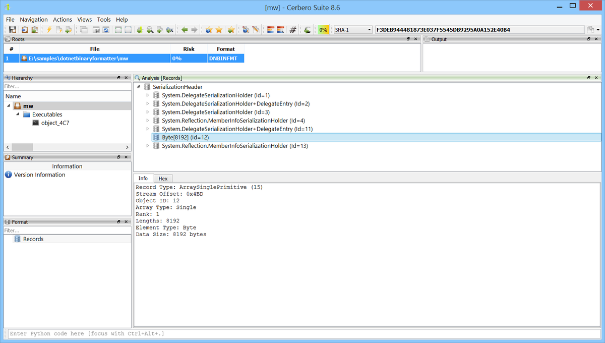Screen dimensions: 605x343
Task: Expand DelegateSerializationHolder (Id=3) node
Action: click(x=147, y=112)
